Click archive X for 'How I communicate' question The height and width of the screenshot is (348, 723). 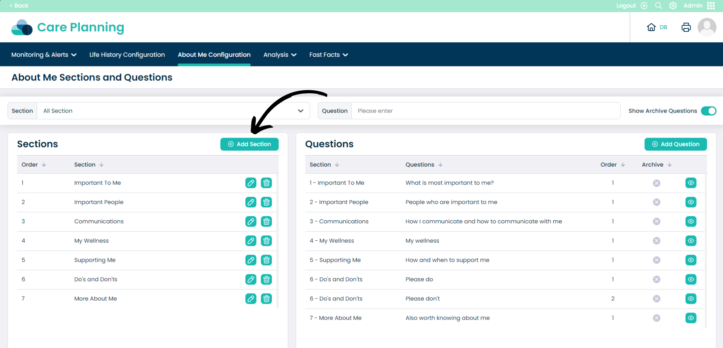click(x=656, y=221)
